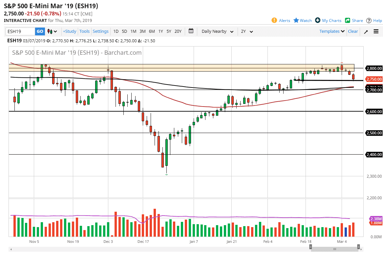Open Help via the question mark icon

[x=369, y=20]
